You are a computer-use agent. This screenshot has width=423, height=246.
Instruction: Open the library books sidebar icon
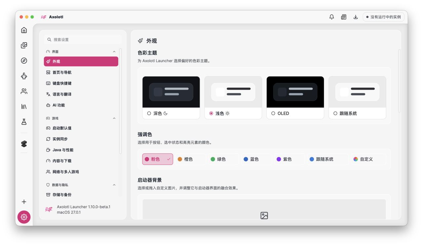pyautogui.click(x=24, y=107)
